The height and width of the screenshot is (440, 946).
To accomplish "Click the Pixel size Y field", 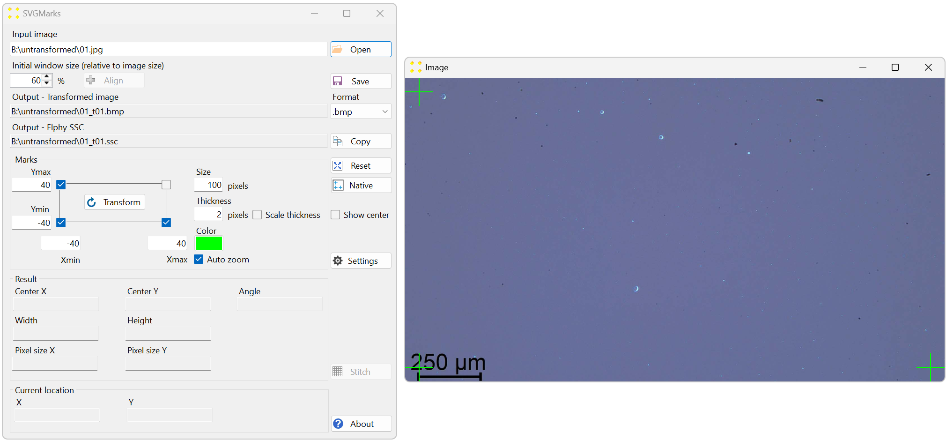I will tap(168, 364).
